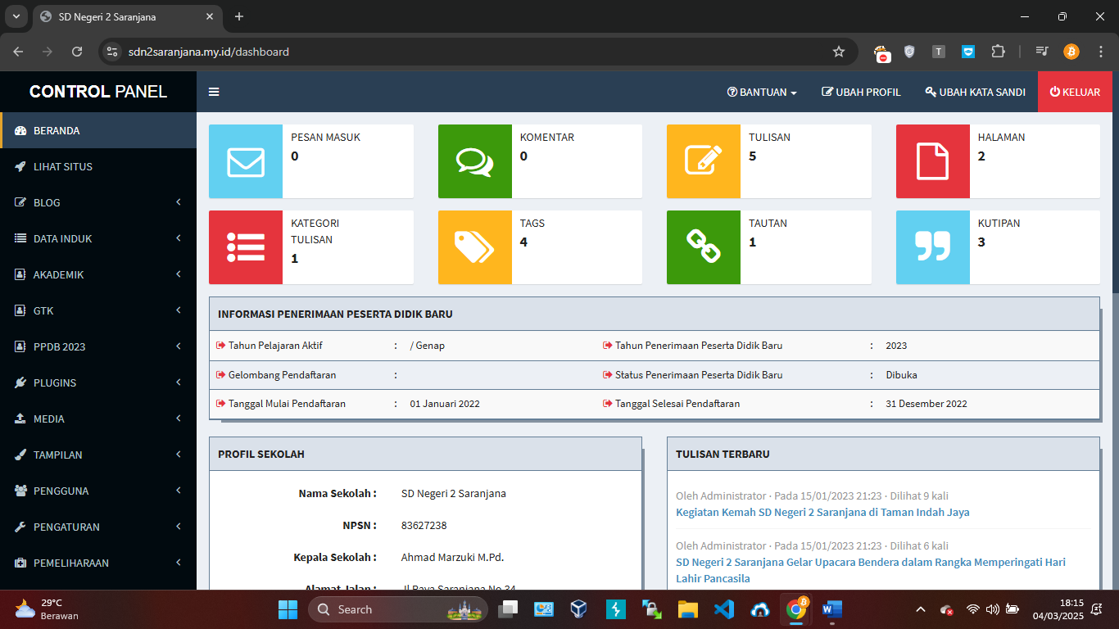1119x629 pixels.
Task: Click the Kepala Sekolah name Ahmad Marzuki M.Pd.
Action: click(452, 557)
